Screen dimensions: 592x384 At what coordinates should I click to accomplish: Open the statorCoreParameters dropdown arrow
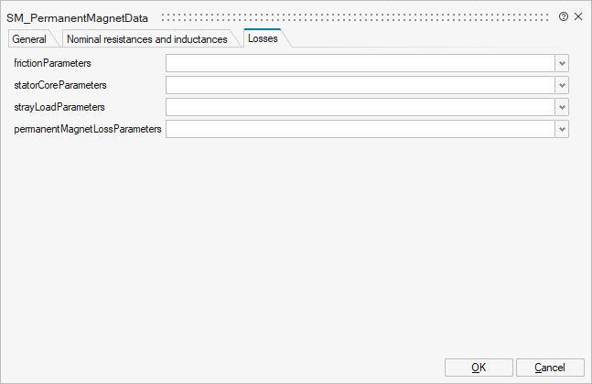(562, 85)
